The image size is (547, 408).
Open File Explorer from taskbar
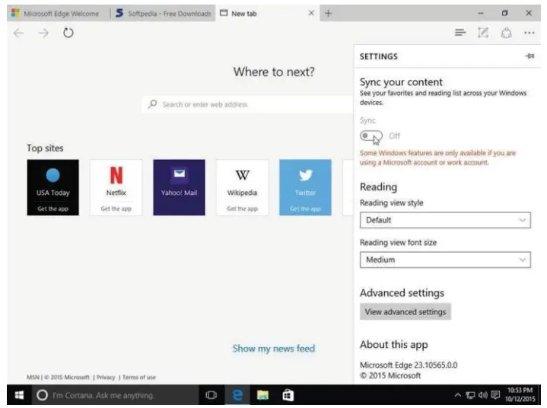pyautogui.click(x=262, y=395)
